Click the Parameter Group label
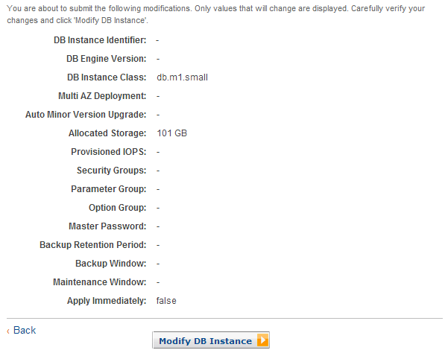 tap(109, 189)
